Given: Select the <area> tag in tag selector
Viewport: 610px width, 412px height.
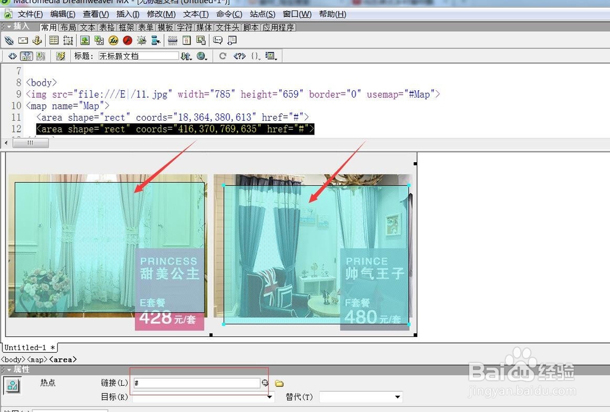Looking at the screenshot, I should click(x=63, y=360).
